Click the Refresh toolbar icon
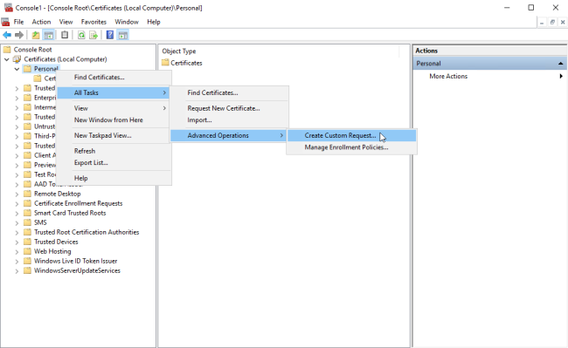 coord(81,35)
